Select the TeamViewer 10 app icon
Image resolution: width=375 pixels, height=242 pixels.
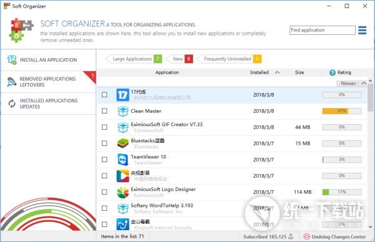(122, 160)
